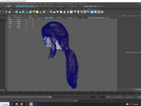Create a V-Ray sun light
Screen dimensions: 141x106
point(68,12)
